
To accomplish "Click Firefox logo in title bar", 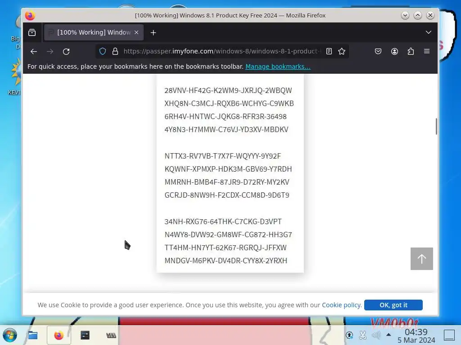I will coord(30,15).
